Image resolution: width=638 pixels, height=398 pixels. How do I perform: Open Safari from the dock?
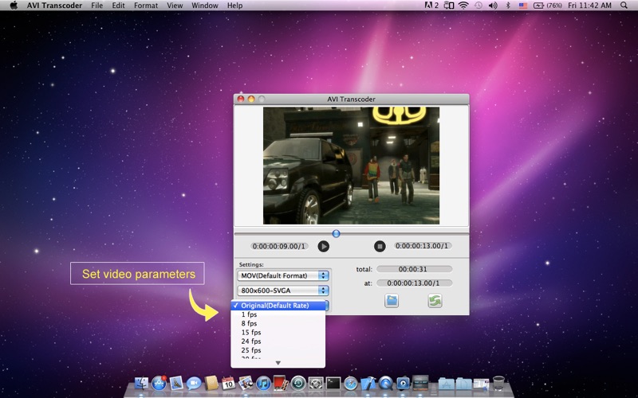pyautogui.click(x=350, y=383)
